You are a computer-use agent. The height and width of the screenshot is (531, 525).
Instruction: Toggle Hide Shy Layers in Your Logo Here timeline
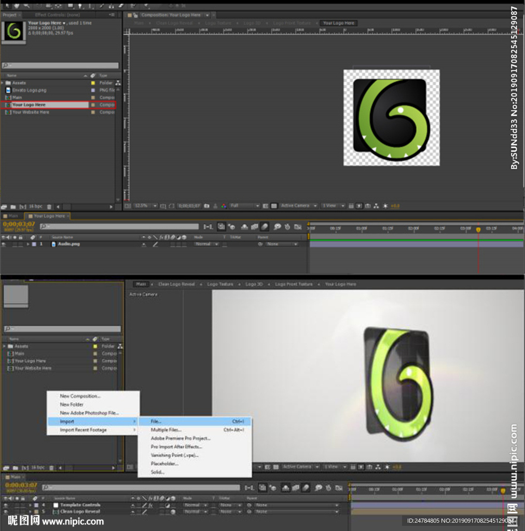pos(244,227)
